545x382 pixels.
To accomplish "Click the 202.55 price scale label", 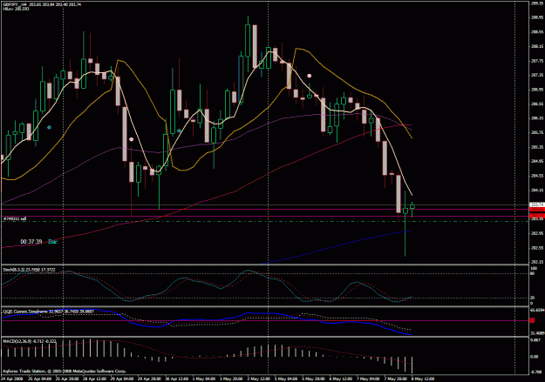I will tap(537, 248).
